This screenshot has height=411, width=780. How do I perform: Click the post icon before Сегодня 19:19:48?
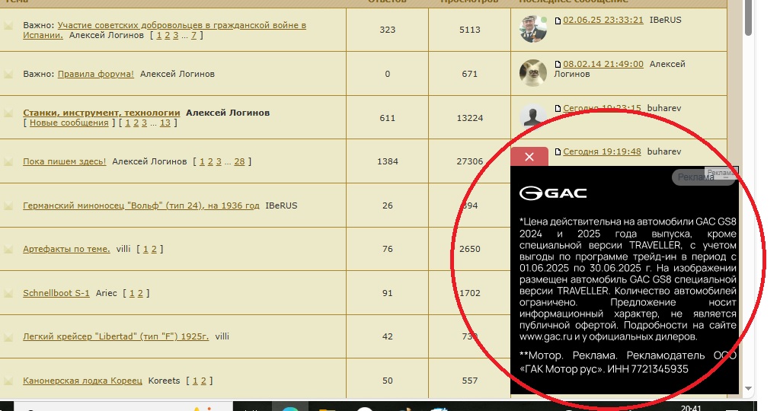(558, 152)
